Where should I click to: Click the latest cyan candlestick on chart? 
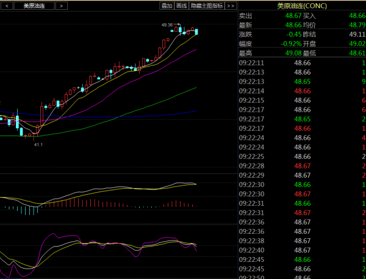tap(196, 32)
